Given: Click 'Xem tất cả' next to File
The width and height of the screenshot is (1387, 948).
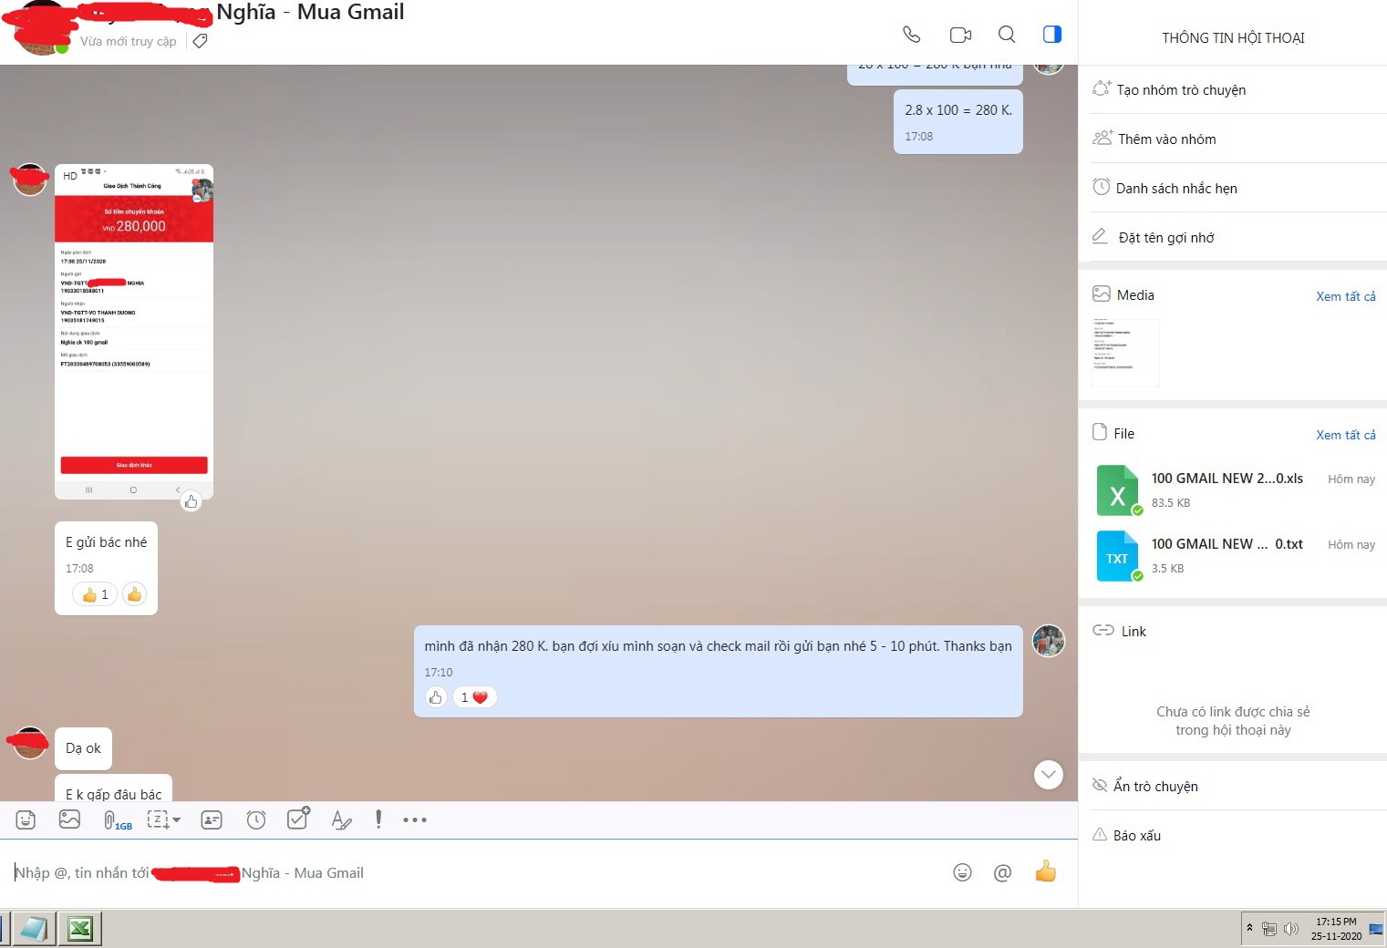Looking at the screenshot, I should click(x=1346, y=435).
